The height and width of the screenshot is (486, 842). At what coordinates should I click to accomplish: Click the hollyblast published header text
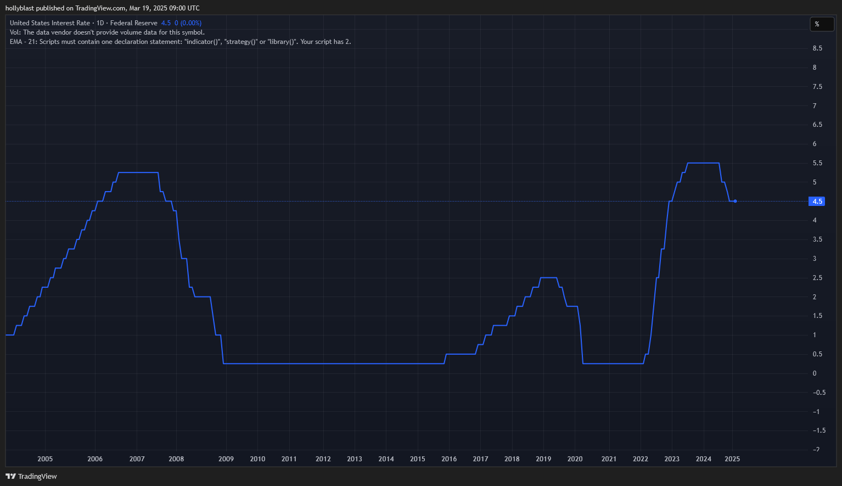click(103, 8)
